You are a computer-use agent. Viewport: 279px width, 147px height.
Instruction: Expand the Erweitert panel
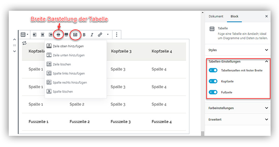[238, 120]
